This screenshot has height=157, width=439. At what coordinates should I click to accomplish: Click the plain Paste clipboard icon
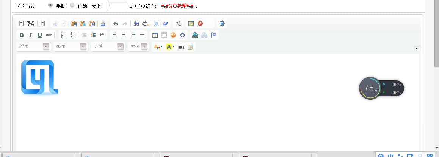tap(74, 23)
